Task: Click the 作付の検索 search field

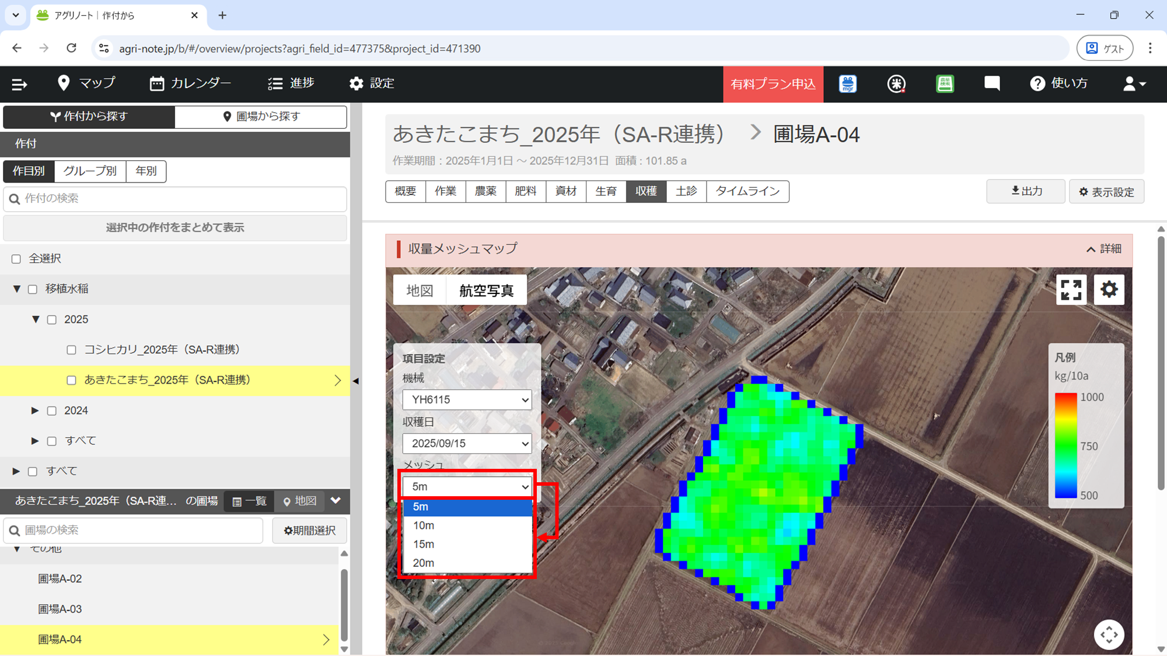Action: tap(175, 199)
